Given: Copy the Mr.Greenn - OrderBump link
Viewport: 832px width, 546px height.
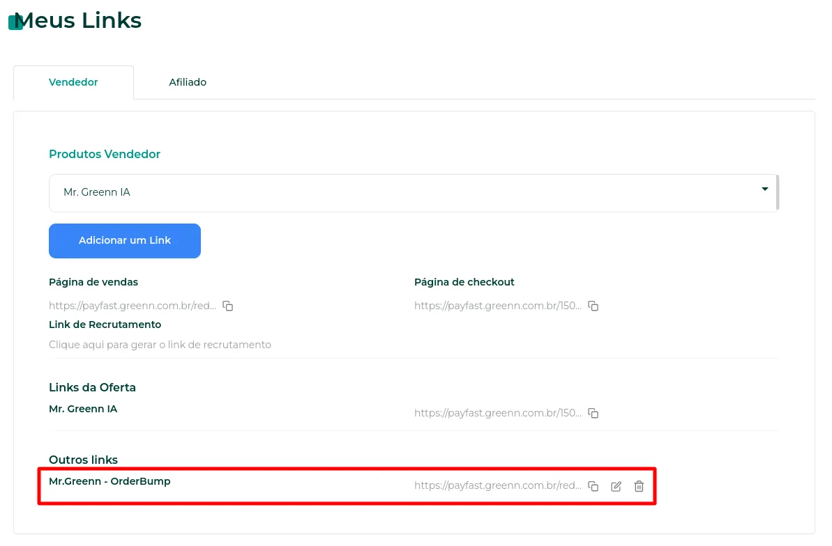Looking at the screenshot, I should [593, 486].
